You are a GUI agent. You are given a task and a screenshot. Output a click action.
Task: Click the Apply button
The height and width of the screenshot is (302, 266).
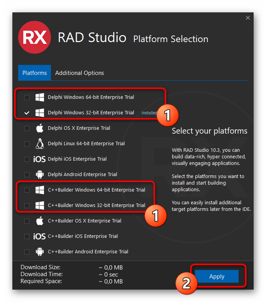(217, 276)
